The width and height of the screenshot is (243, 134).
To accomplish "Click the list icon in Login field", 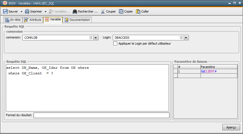I will click(x=181, y=38).
